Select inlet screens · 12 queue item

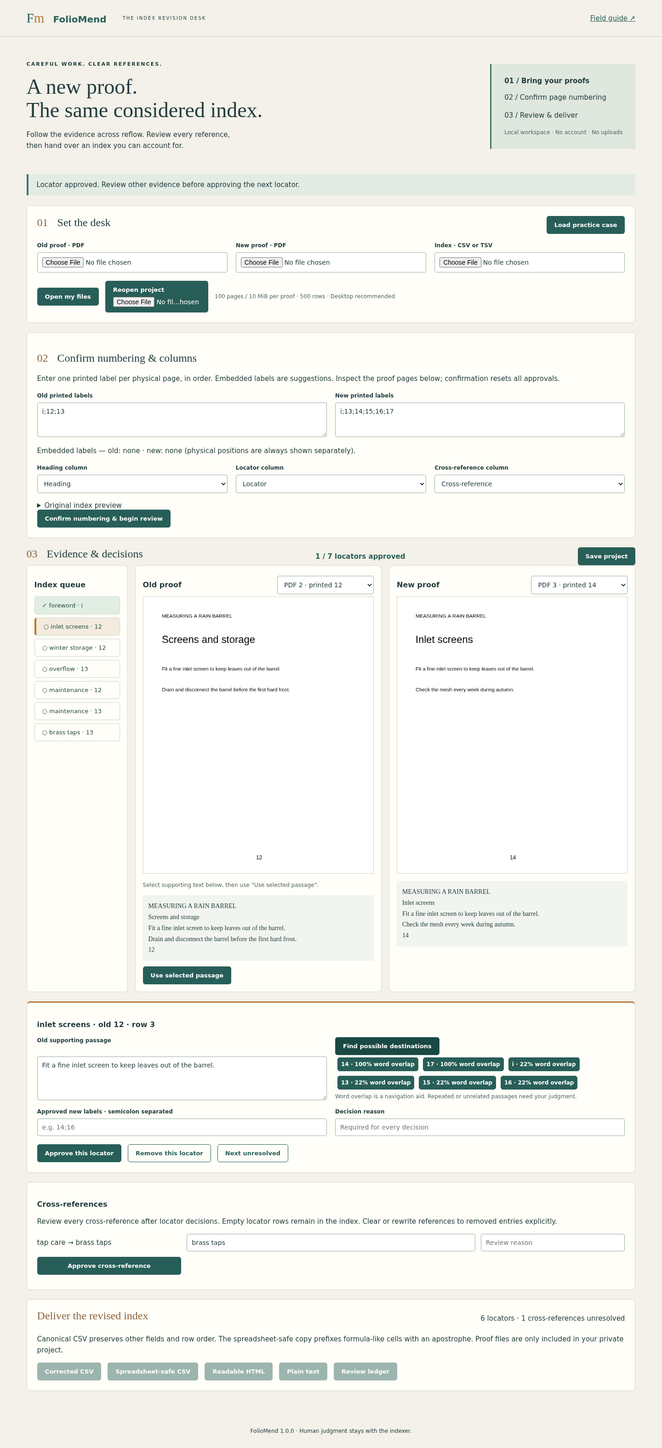[77, 627]
